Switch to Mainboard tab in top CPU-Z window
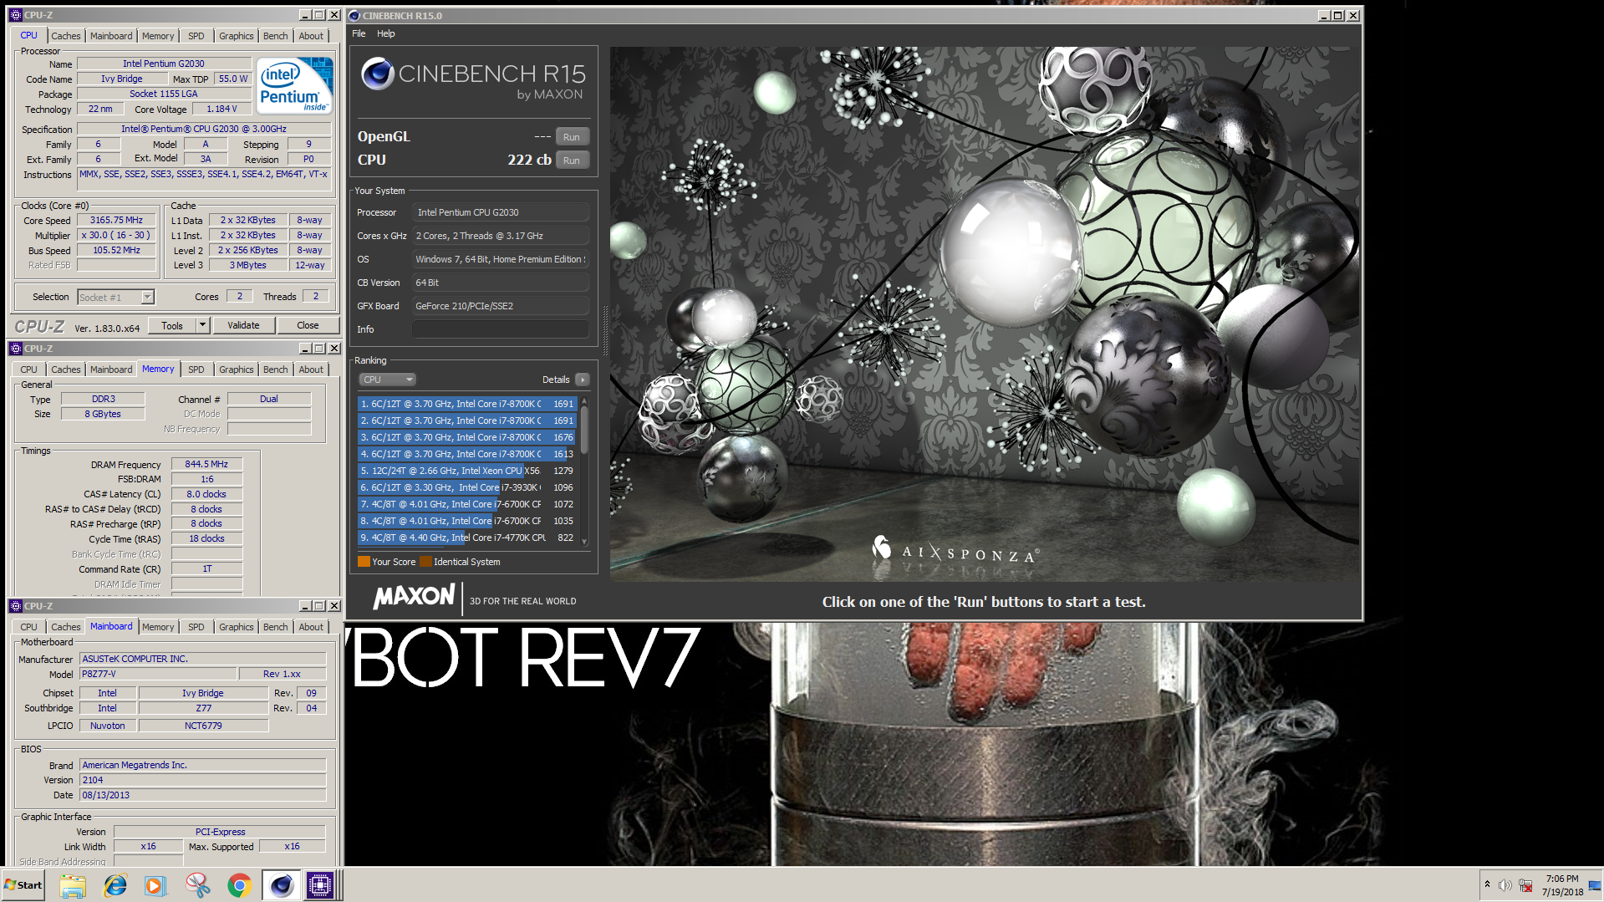 [x=111, y=36]
